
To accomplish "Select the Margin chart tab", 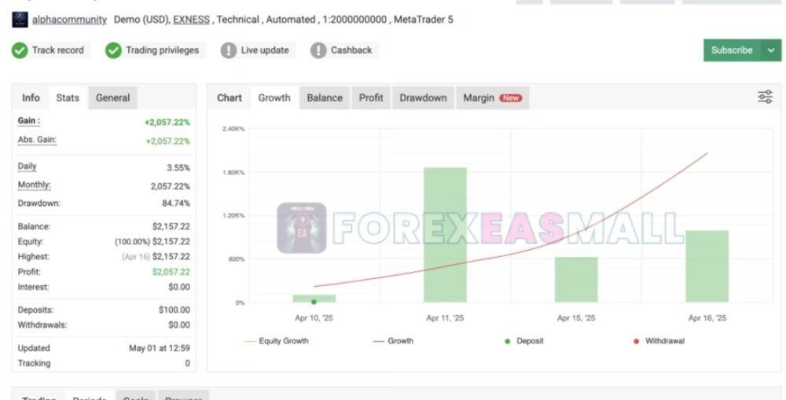I will (x=492, y=97).
